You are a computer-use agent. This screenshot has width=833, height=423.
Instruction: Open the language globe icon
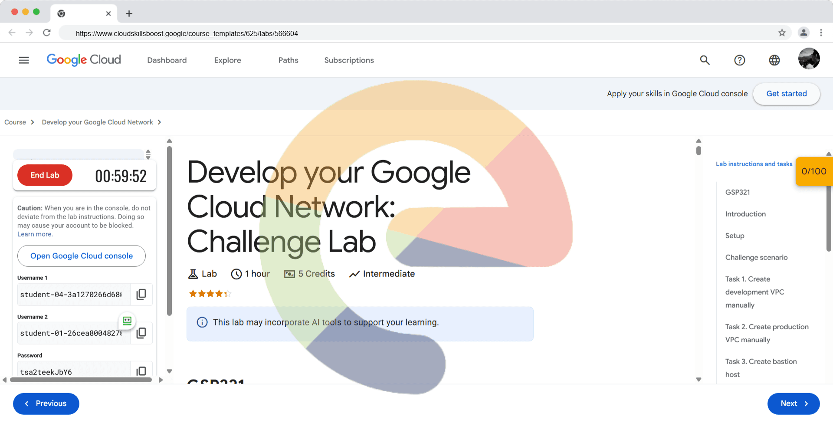click(774, 60)
